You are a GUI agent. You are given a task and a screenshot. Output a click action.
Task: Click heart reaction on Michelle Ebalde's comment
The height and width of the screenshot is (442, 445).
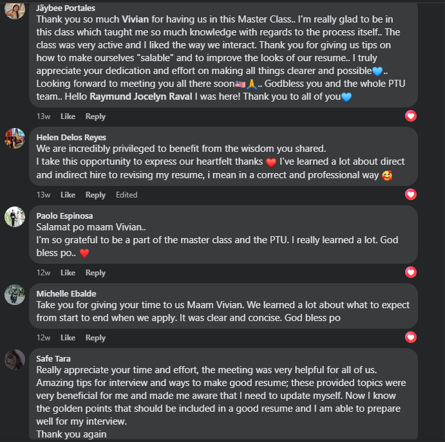(411, 337)
